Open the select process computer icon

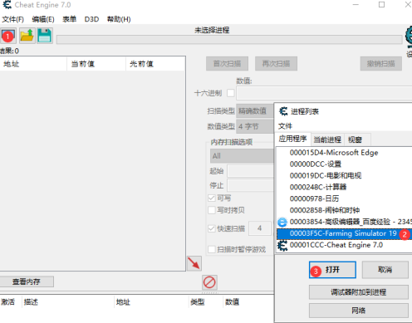[8, 36]
